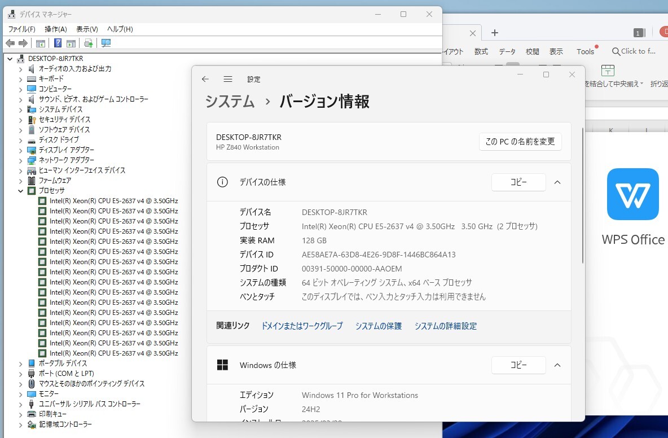Open Help via the blue question-mark icon

tap(58, 43)
